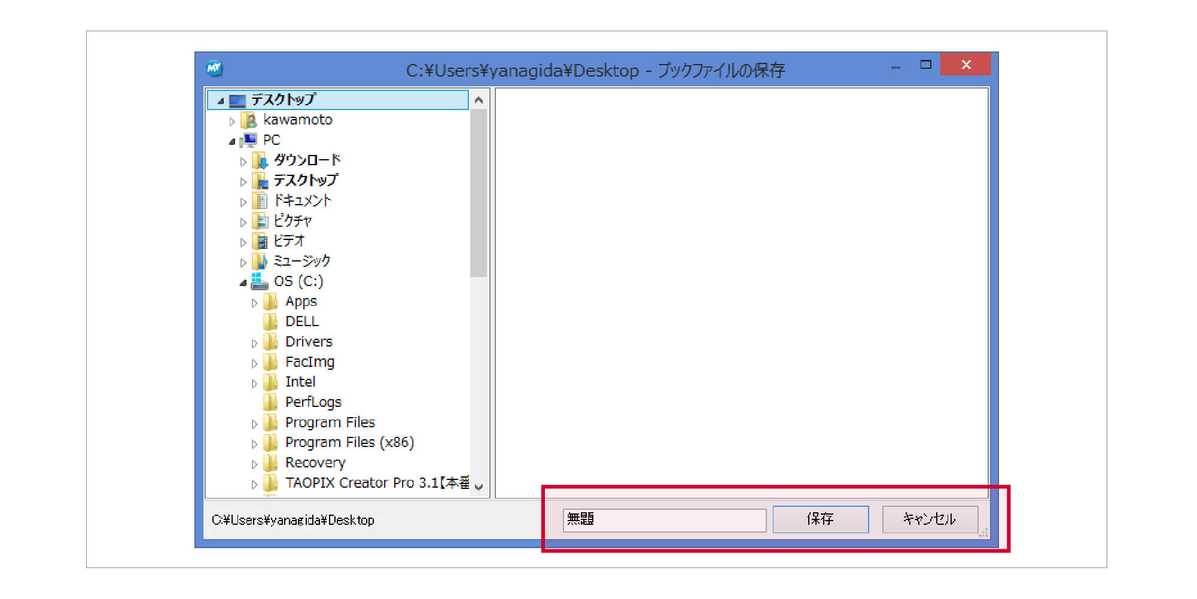Expand the ピクチャ tree node
The width and height of the screenshot is (1197, 599).
tap(243, 223)
